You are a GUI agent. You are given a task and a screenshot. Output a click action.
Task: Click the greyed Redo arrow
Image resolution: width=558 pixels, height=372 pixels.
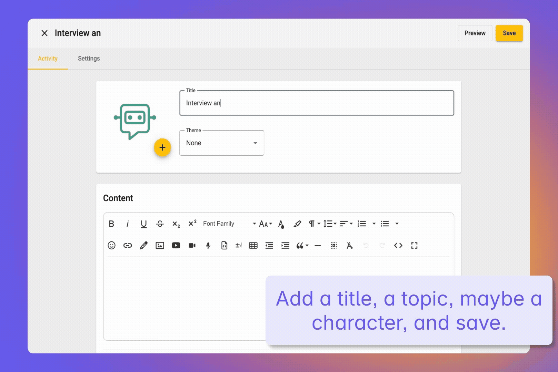tap(382, 246)
